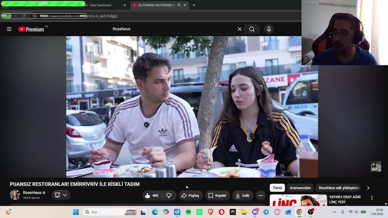Open YAYINCI ERAY AĞIR LİNÇ YEDİ title

[x=345, y=200]
